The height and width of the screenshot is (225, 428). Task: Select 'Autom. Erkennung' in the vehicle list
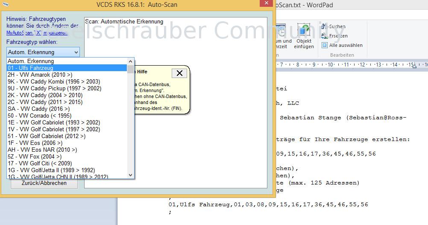[x=67, y=61]
